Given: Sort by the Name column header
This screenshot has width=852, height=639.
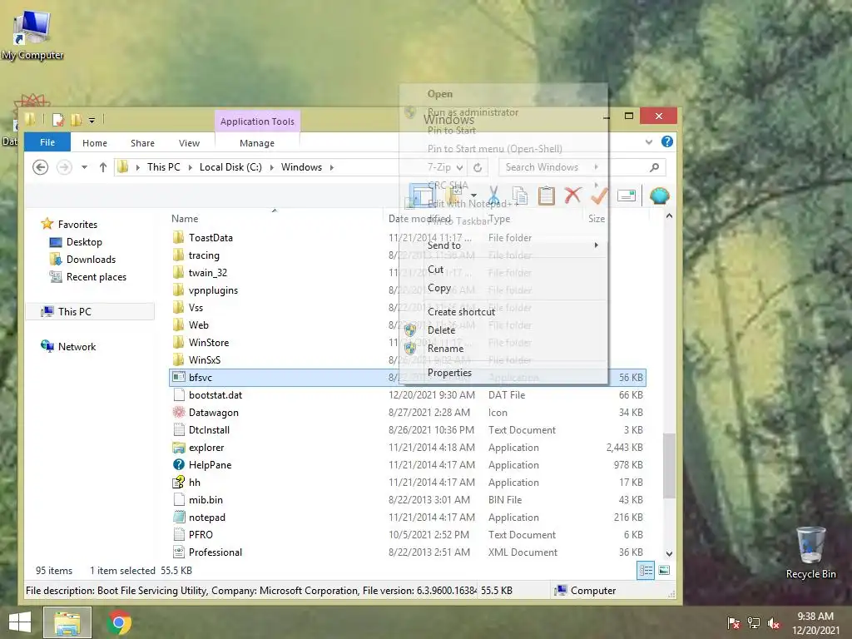Looking at the screenshot, I should coord(185,219).
